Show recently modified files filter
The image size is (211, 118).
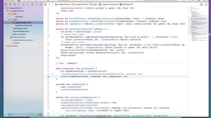click(x=38, y=115)
